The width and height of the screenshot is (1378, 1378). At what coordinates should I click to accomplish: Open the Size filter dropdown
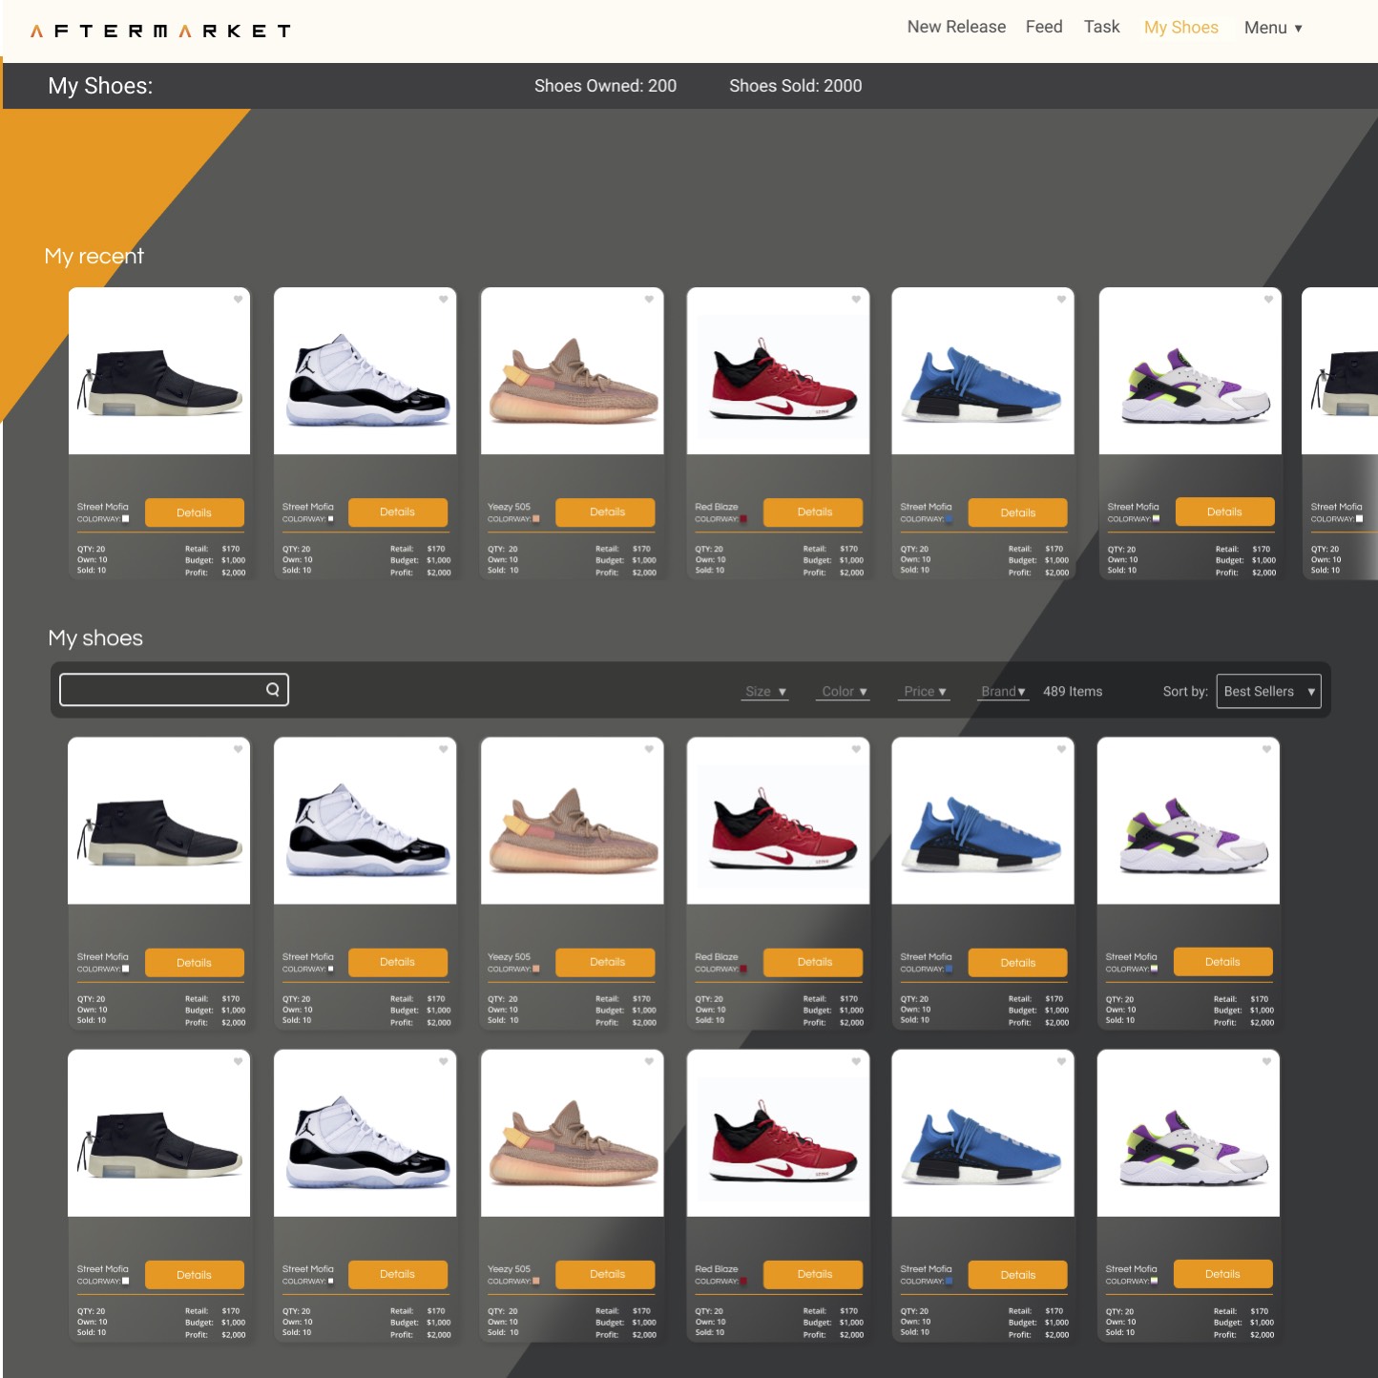(x=764, y=691)
